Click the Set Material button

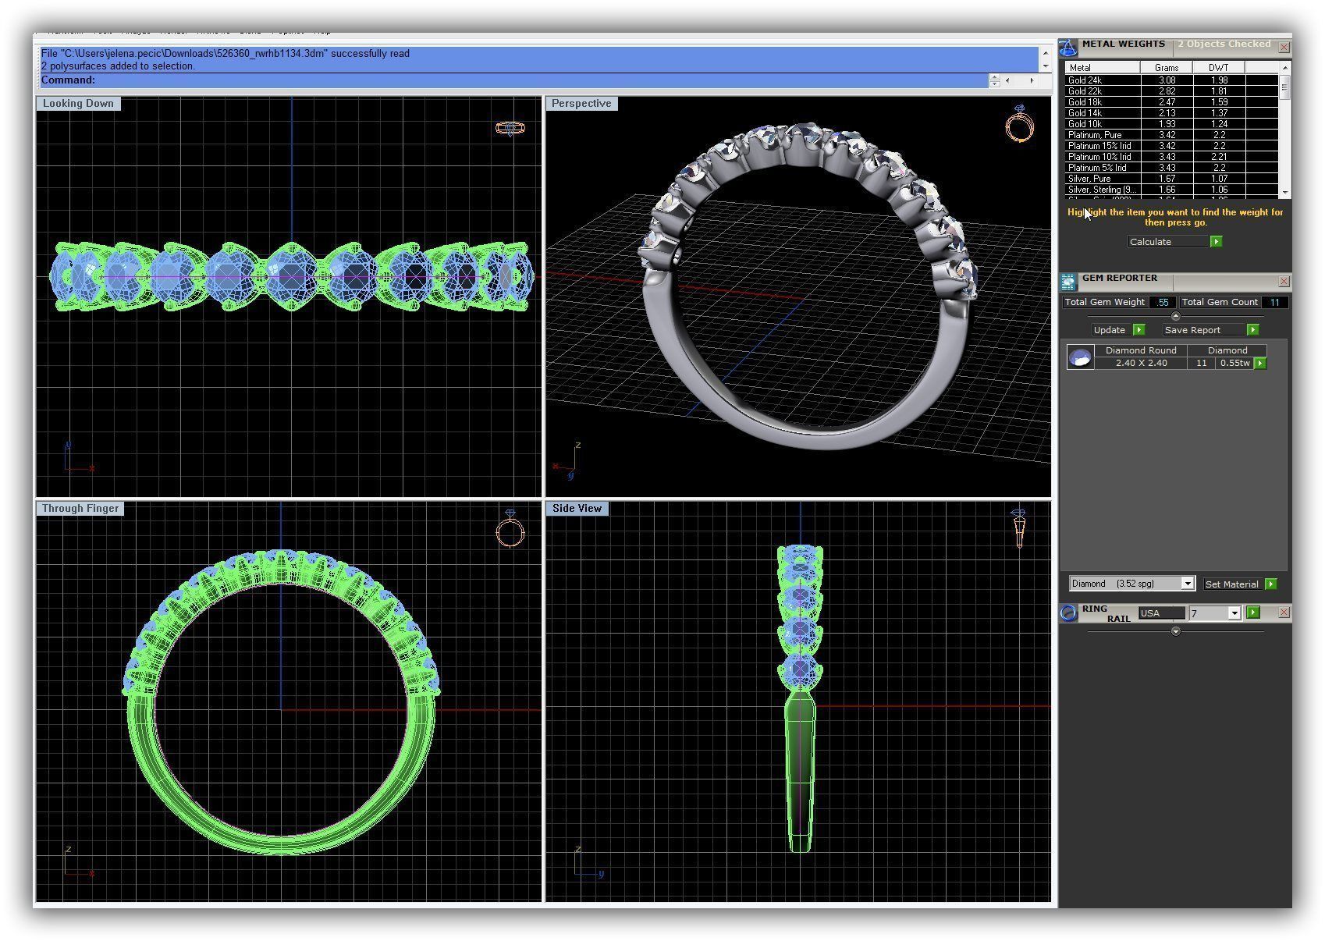1233,584
